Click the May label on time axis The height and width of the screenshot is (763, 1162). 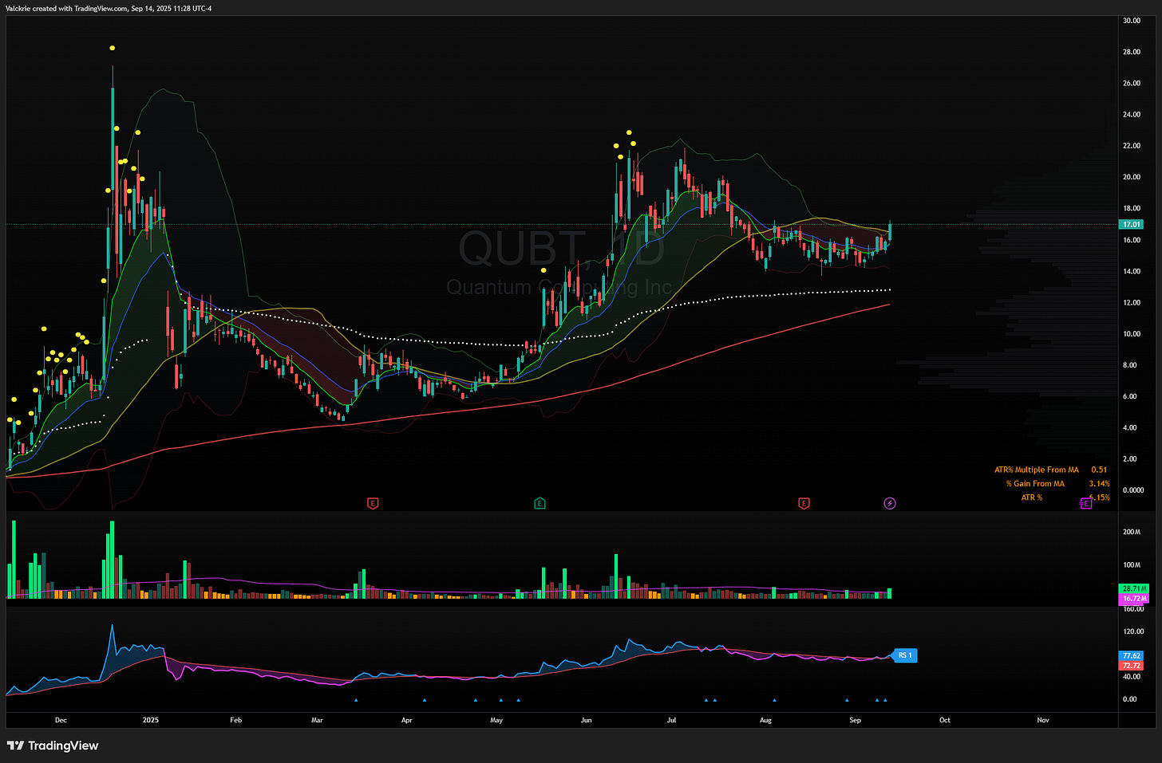click(x=496, y=720)
